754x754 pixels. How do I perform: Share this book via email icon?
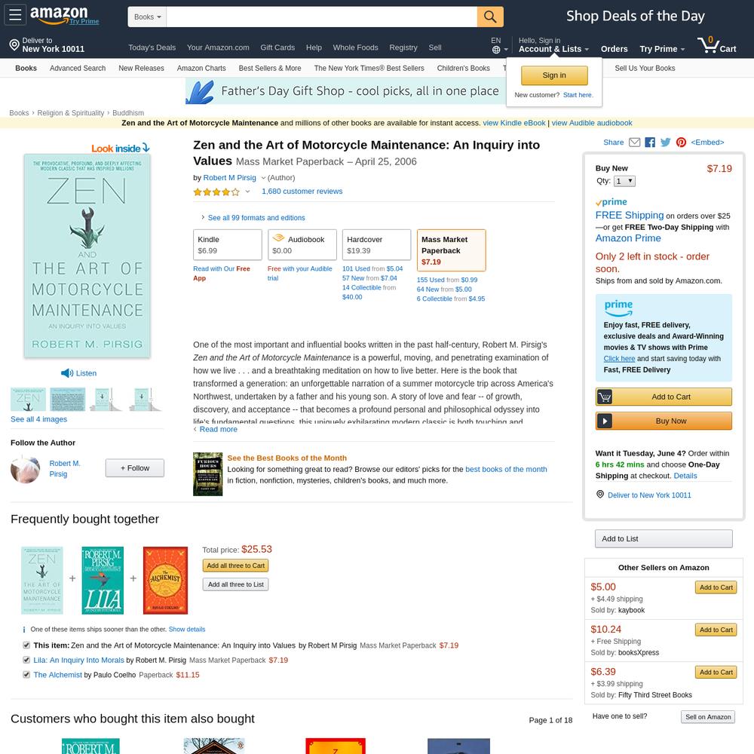(x=635, y=143)
